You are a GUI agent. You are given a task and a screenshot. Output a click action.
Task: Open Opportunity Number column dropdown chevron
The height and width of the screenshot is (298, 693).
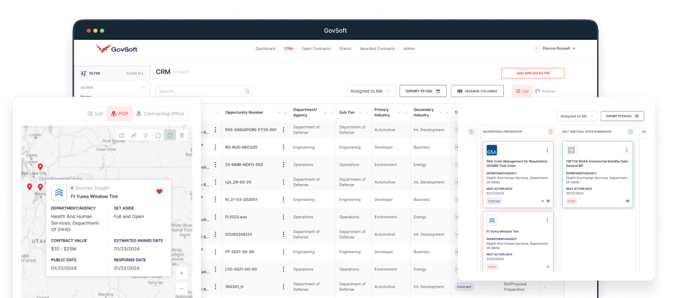point(278,112)
